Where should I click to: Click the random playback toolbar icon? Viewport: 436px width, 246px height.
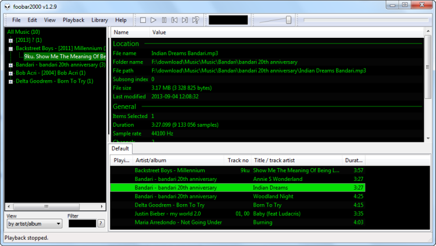[196, 20]
